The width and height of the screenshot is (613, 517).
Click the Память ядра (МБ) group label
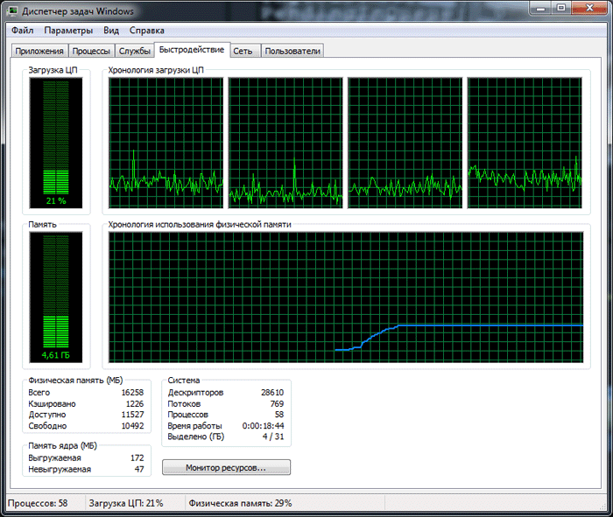pyautogui.click(x=62, y=446)
